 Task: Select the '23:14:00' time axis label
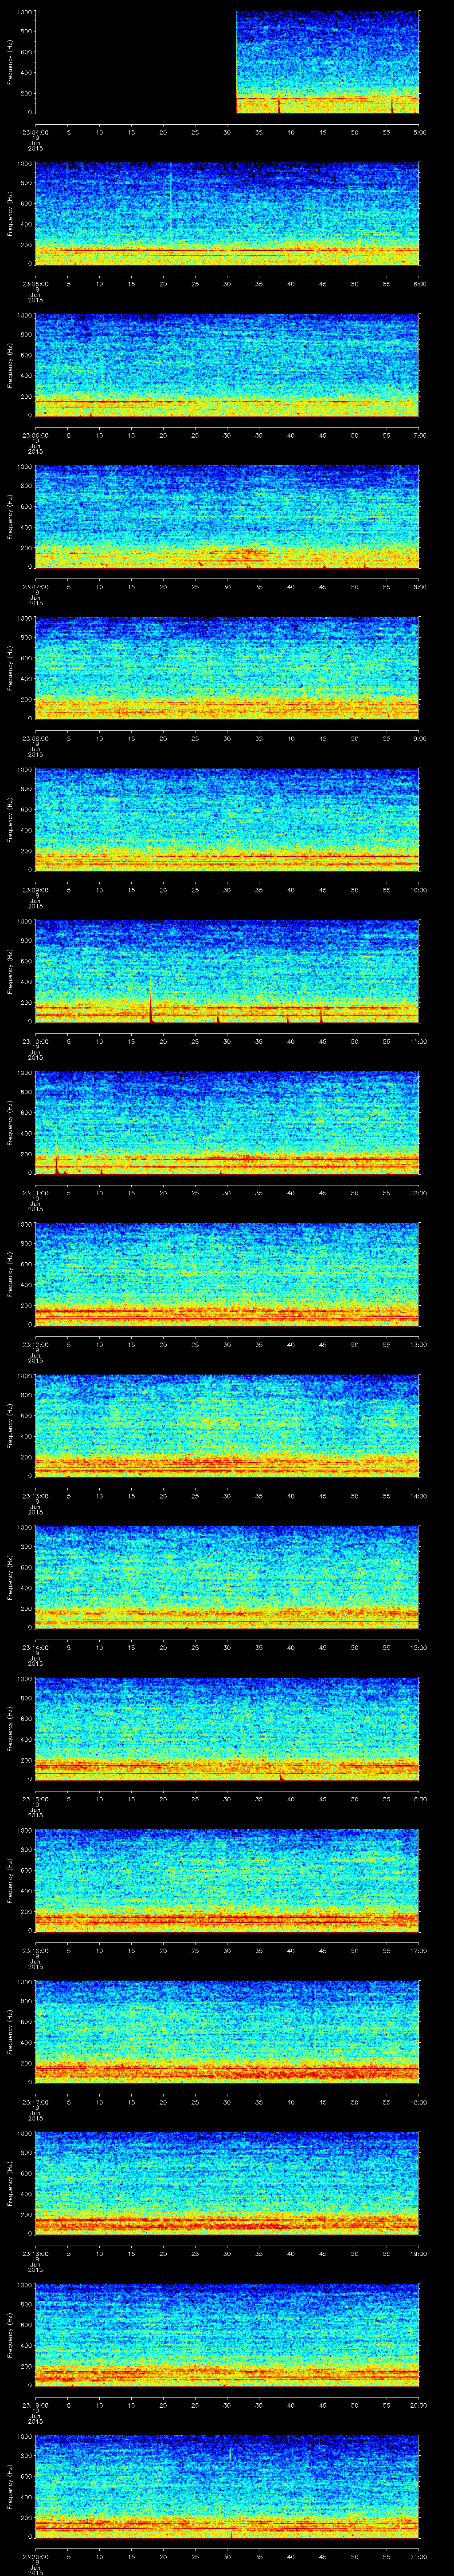point(35,1647)
